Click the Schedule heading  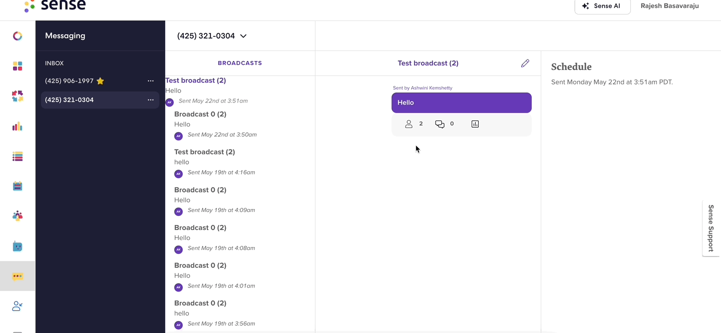pyautogui.click(x=571, y=67)
